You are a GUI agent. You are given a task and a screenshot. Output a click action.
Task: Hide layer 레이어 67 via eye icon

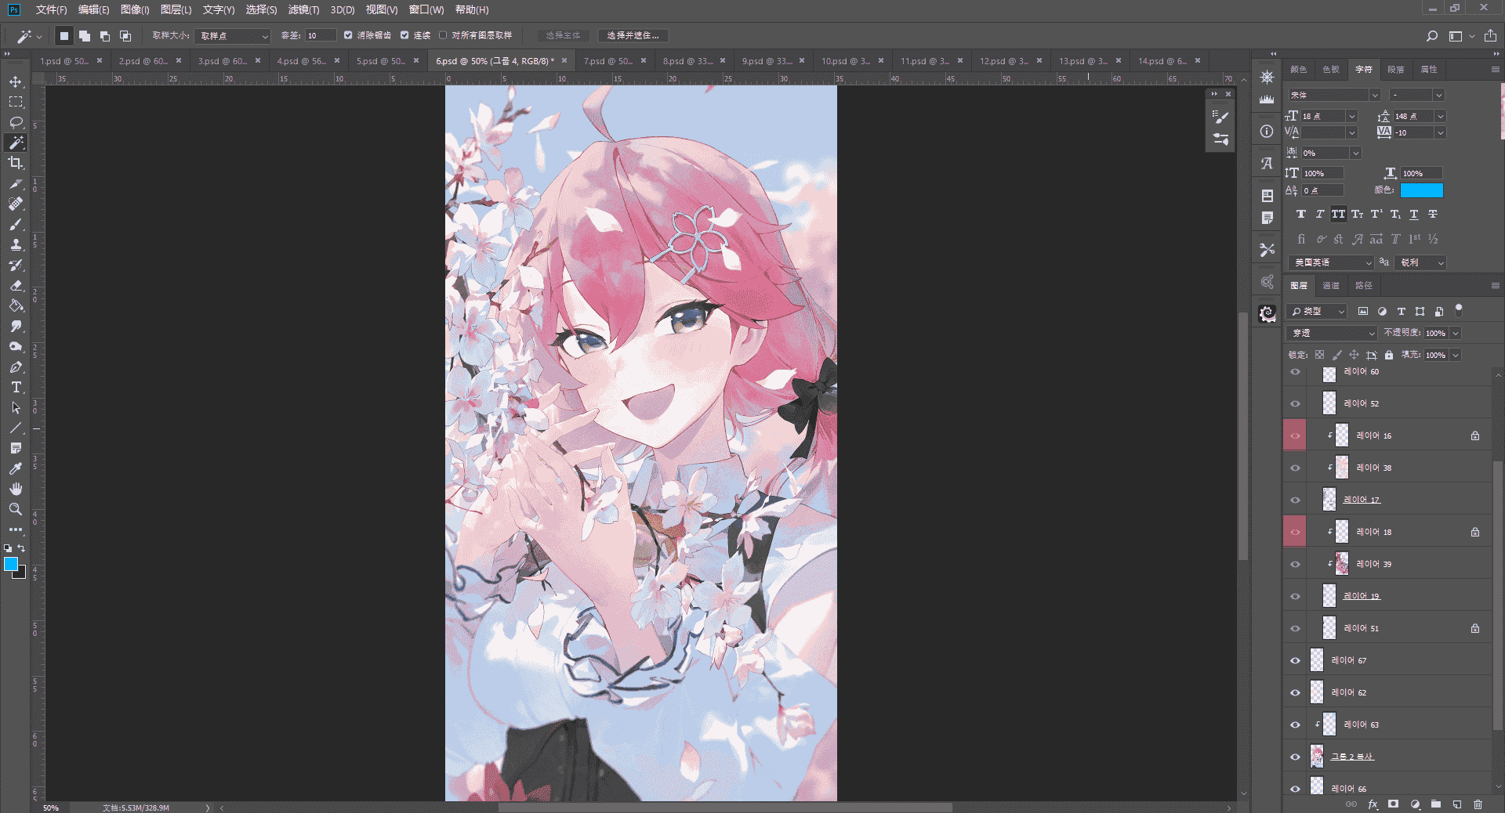click(x=1295, y=660)
